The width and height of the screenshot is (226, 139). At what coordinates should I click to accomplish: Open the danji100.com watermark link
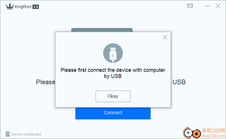point(214,136)
